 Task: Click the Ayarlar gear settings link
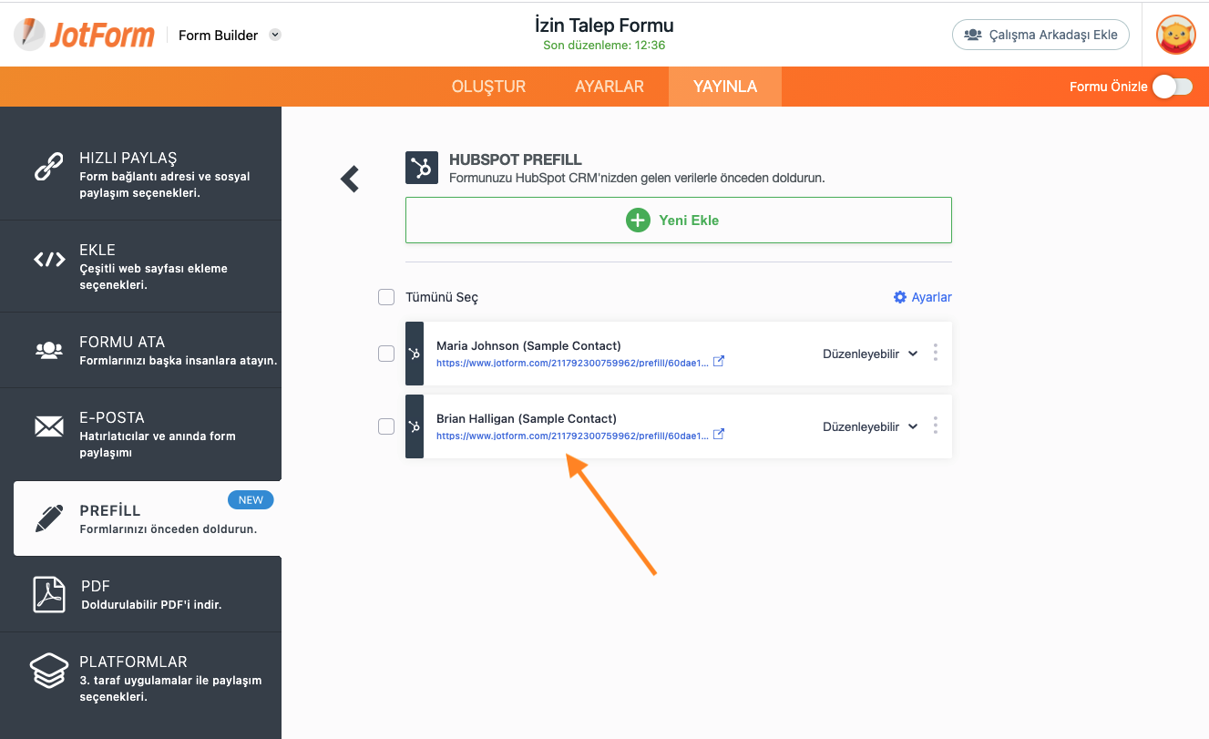point(922,297)
